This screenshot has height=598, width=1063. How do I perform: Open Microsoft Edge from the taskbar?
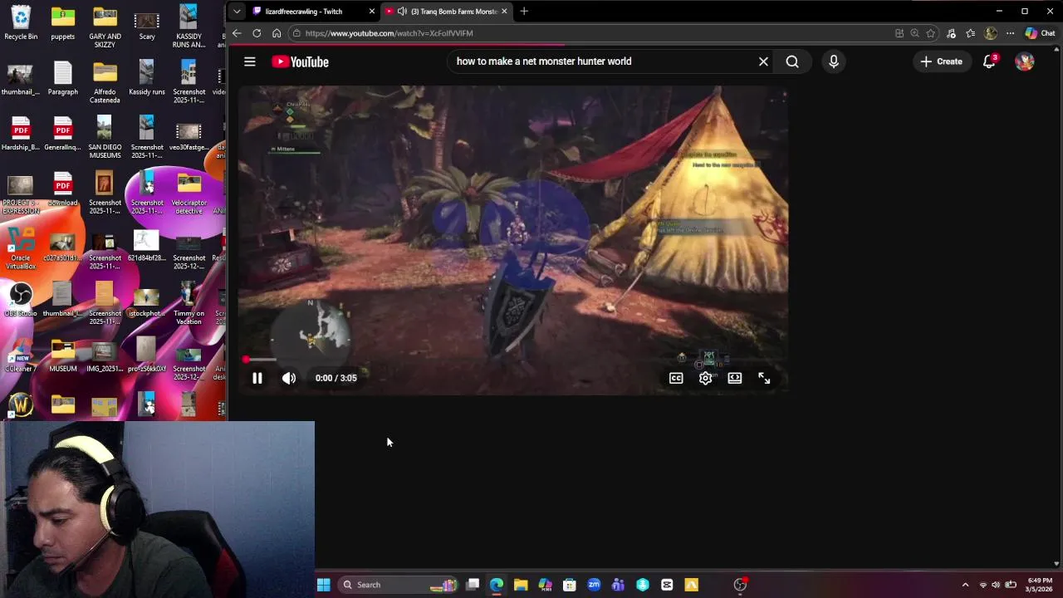coord(497,585)
